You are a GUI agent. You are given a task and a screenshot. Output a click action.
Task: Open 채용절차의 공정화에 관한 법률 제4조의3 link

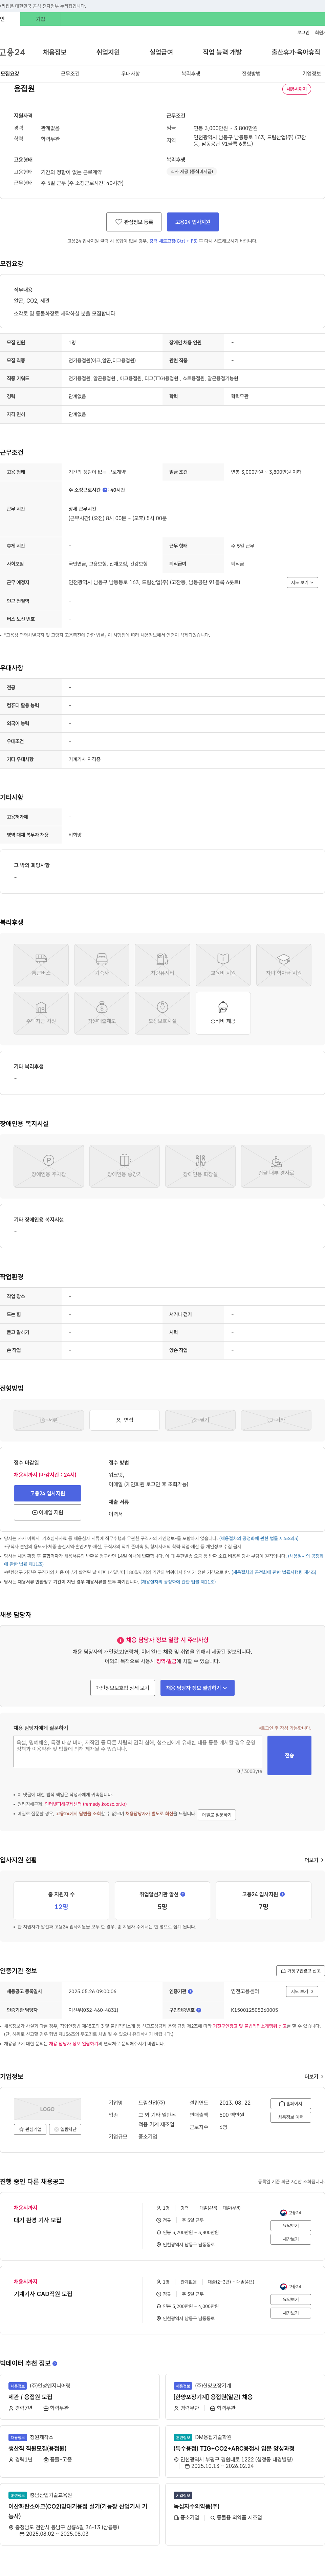[x=258, y=1538]
